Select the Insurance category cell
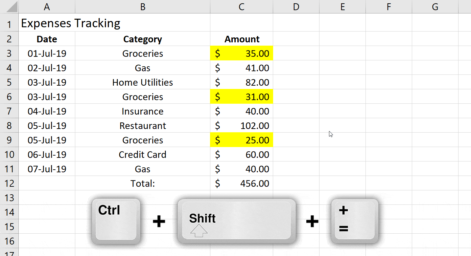 click(142, 111)
